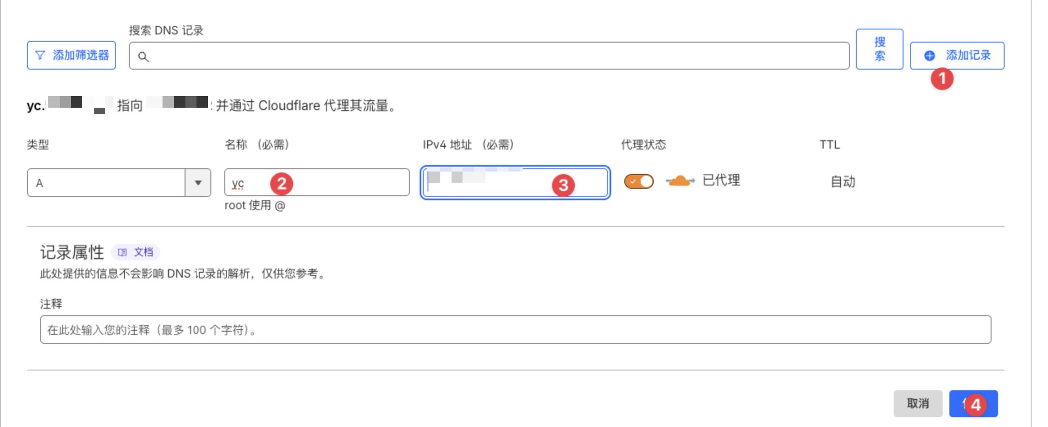Click the 取消 cancel button
The height and width of the screenshot is (427, 1048).
(918, 404)
